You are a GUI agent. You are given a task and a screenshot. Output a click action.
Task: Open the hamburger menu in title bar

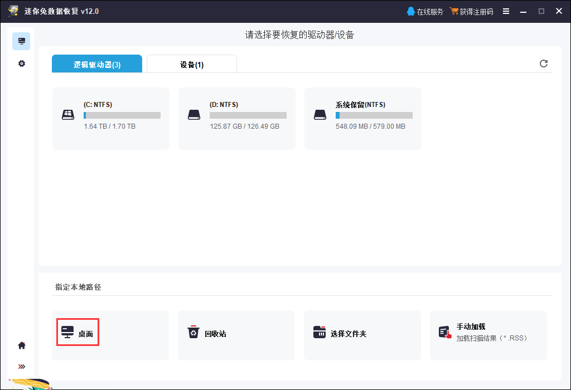(x=506, y=11)
